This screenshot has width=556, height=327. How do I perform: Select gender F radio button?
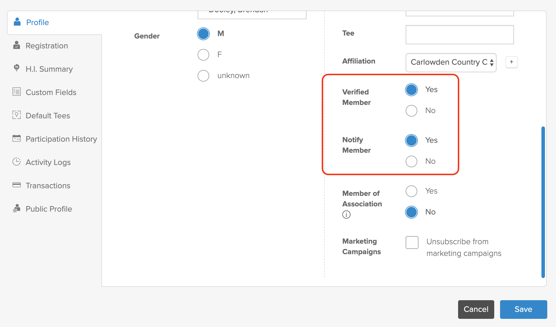point(203,54)
